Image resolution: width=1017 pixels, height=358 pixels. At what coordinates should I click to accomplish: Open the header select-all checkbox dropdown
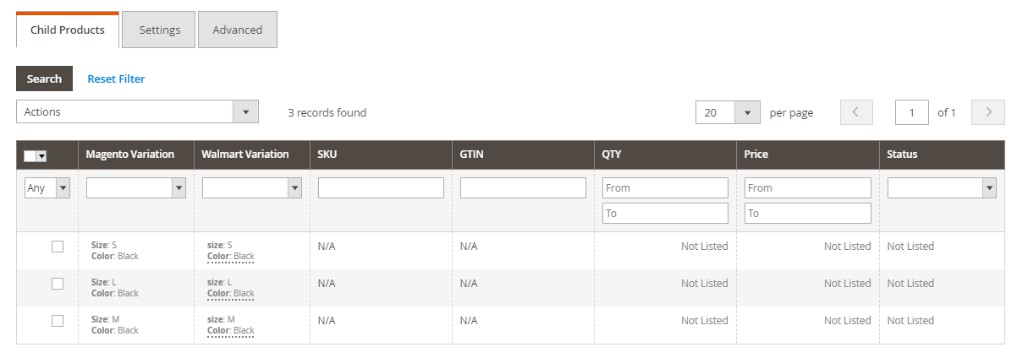pos(41,155)
